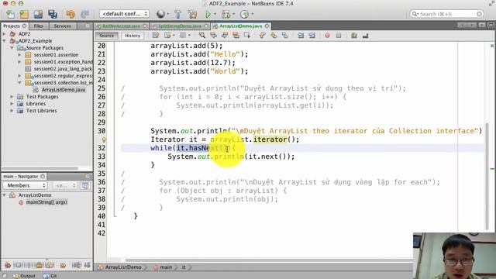Image resolution: width=496 pixels, height=279 pixels.
Task: Switch to the History view
Action: point(133,36)
